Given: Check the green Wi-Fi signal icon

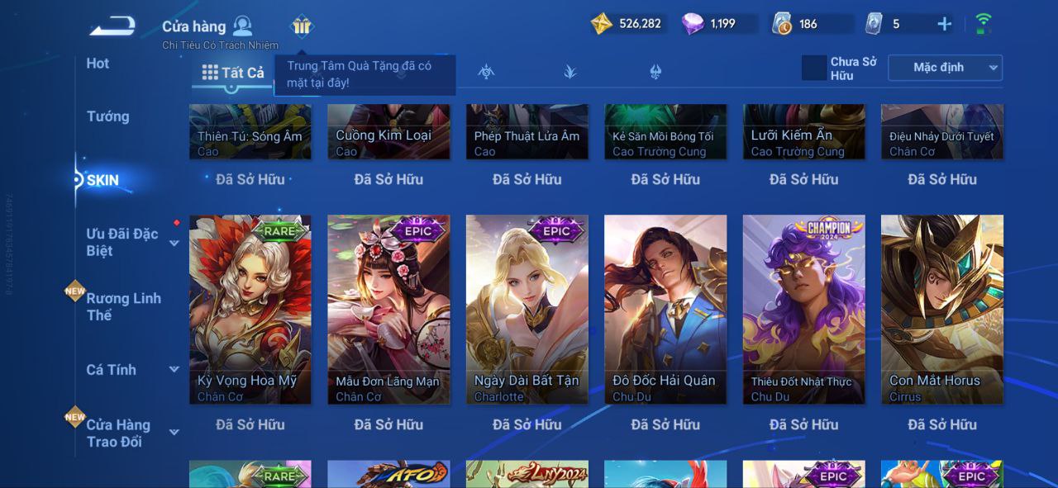Looking at the screenshot, I should (x=983, y=23).
